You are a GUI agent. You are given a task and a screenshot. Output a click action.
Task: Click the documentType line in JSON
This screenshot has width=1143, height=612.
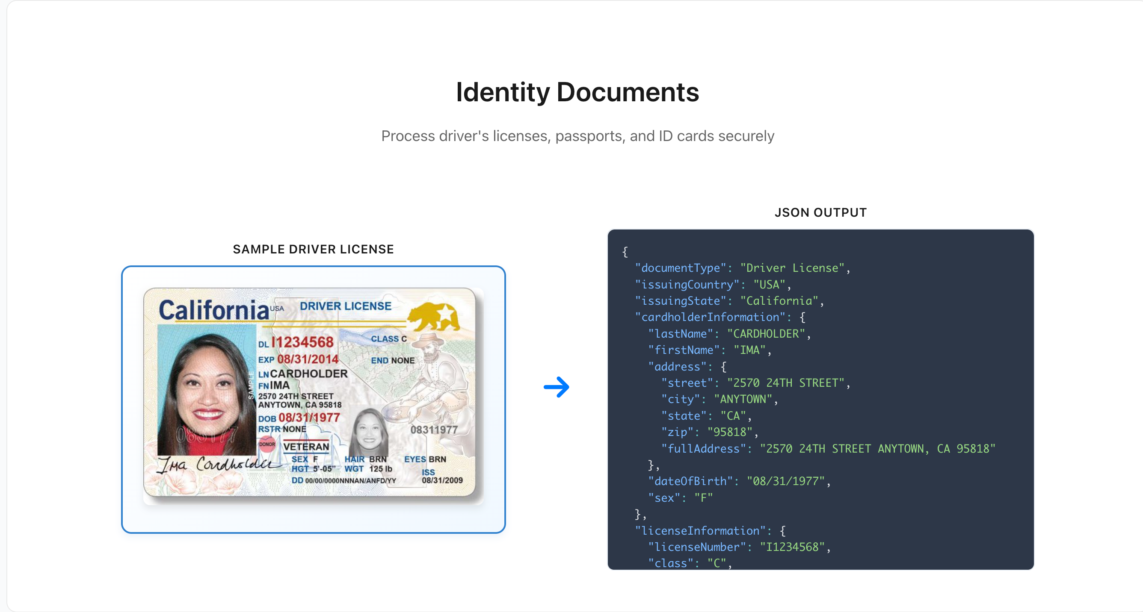[x=742, y=268]
